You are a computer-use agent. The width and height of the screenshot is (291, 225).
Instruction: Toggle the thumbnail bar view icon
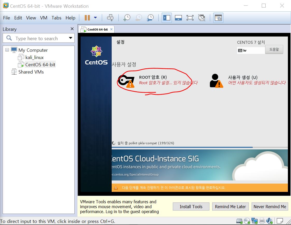(178, 18)
